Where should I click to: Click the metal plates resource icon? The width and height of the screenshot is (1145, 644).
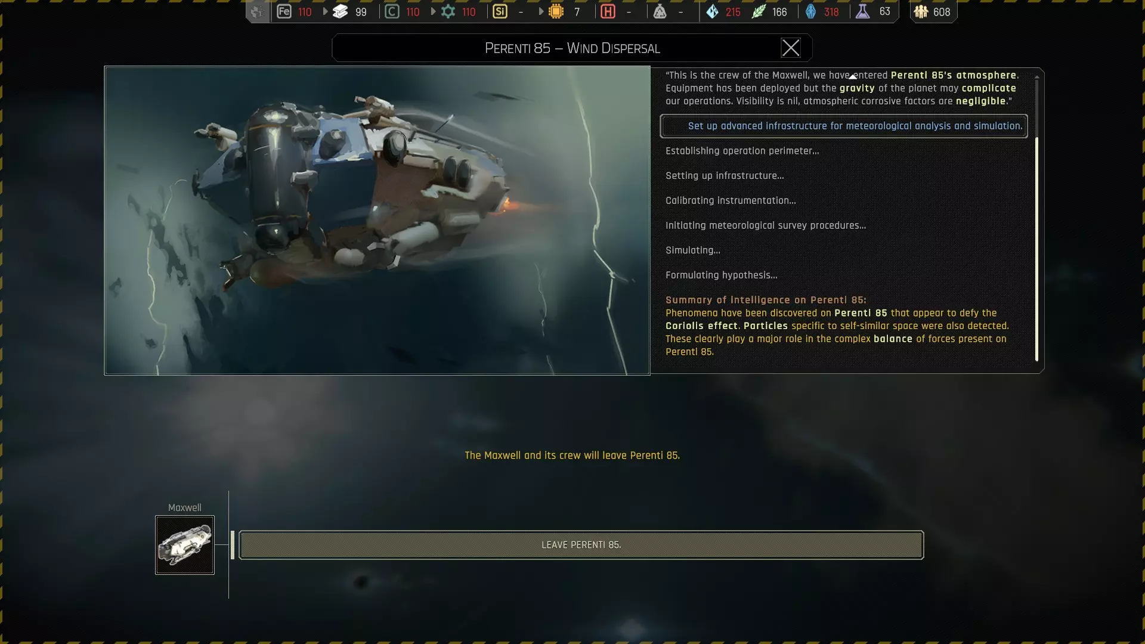(341, 11)
